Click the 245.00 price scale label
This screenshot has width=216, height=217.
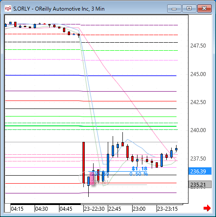coord(198,74)
